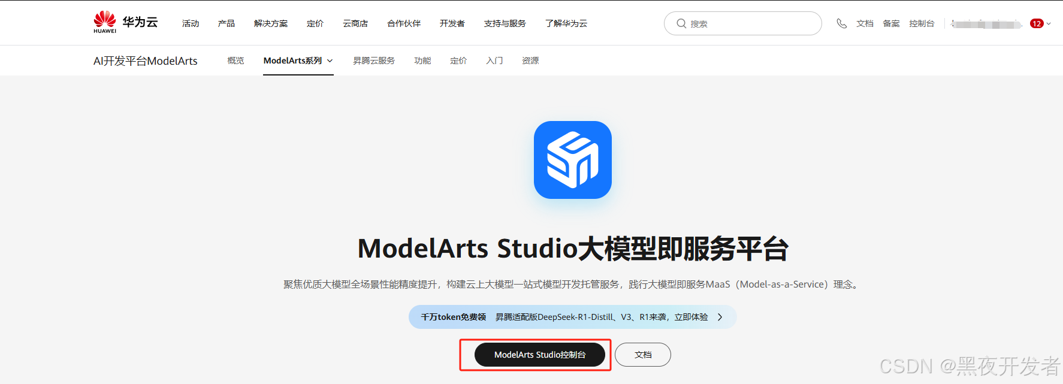Click the blurred account name
This screenshot has width=1063, height=384.
click(x=987, y=24)
